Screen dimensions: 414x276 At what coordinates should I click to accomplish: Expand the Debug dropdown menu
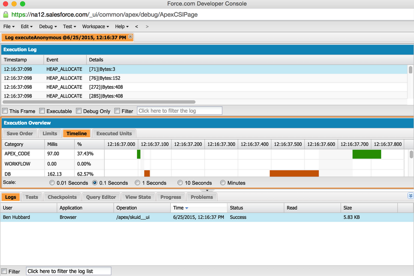48,26
